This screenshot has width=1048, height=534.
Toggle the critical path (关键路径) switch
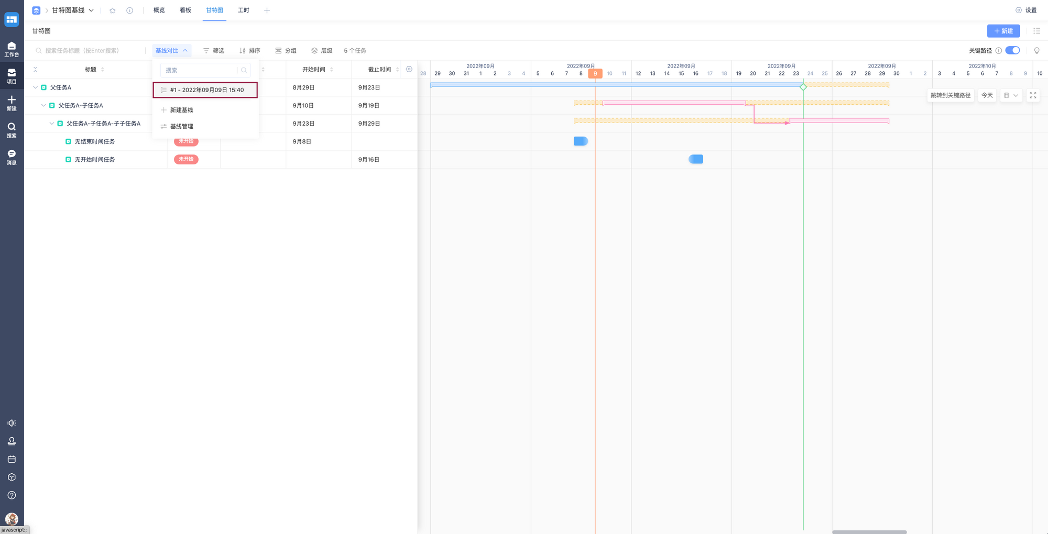1012,51
